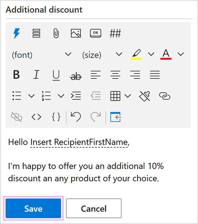Open the font dropdown
The width and height of the screenshot is (198, 224).
click(x=41, y=55)
